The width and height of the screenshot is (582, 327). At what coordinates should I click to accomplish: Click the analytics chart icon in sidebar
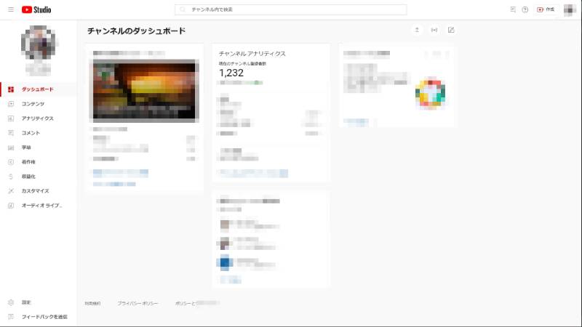11,118
